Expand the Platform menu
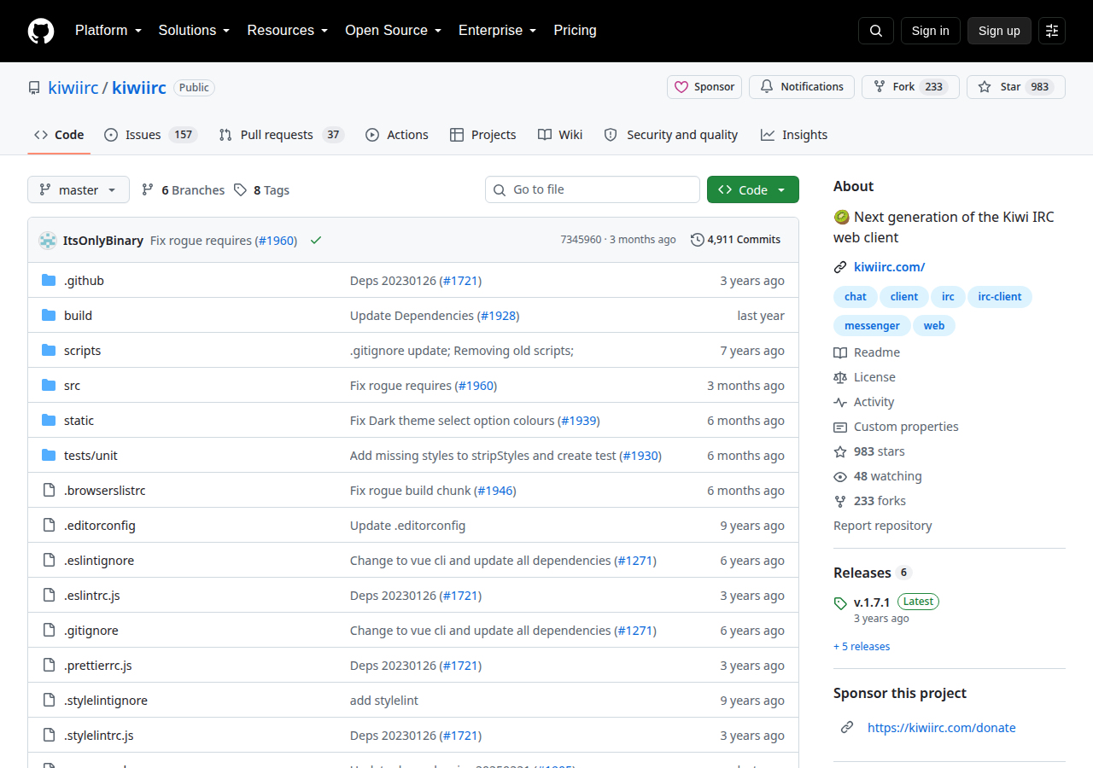The height and width of the screenshot is (768, 1093). (x=108, y=31)
